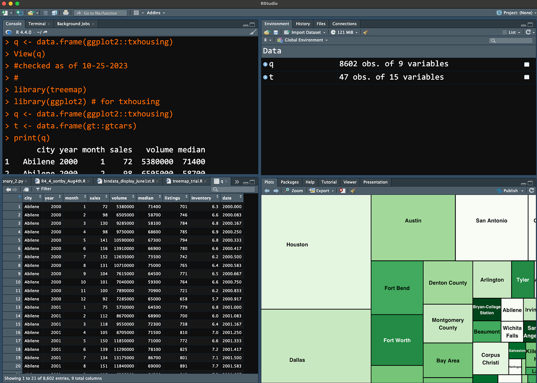Maximize the Console pane

252,25
